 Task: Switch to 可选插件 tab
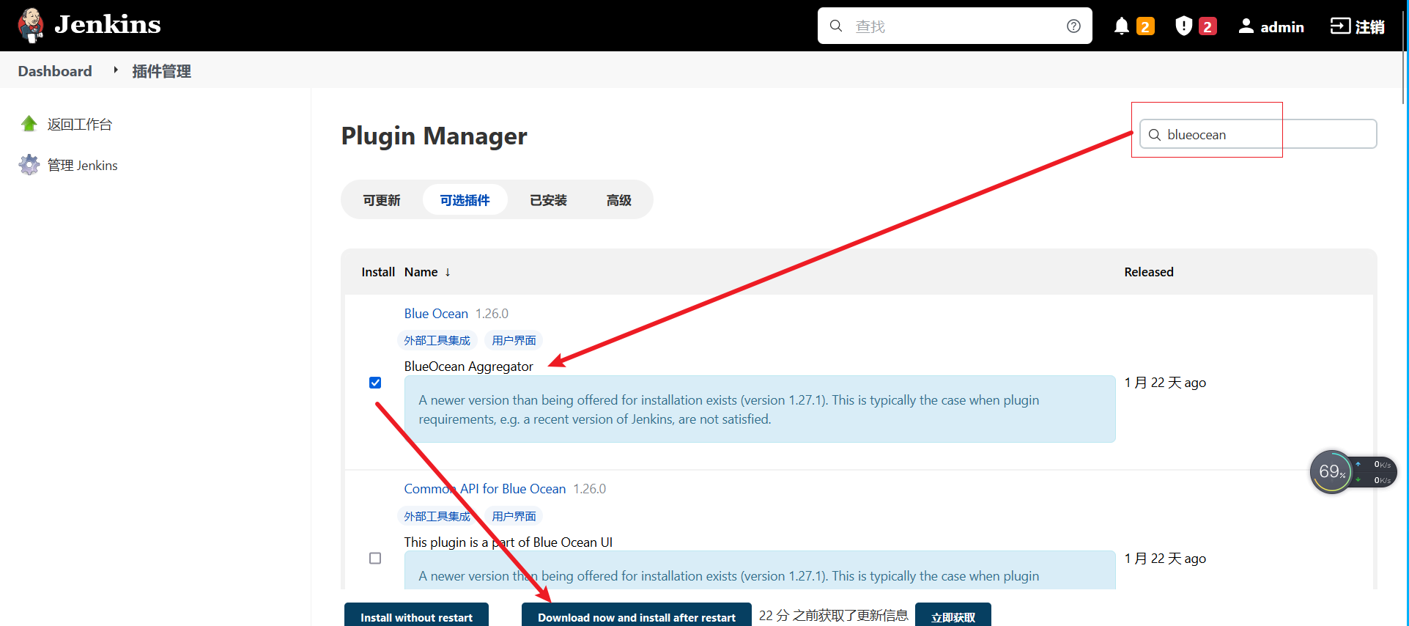(x=465, y=200)
